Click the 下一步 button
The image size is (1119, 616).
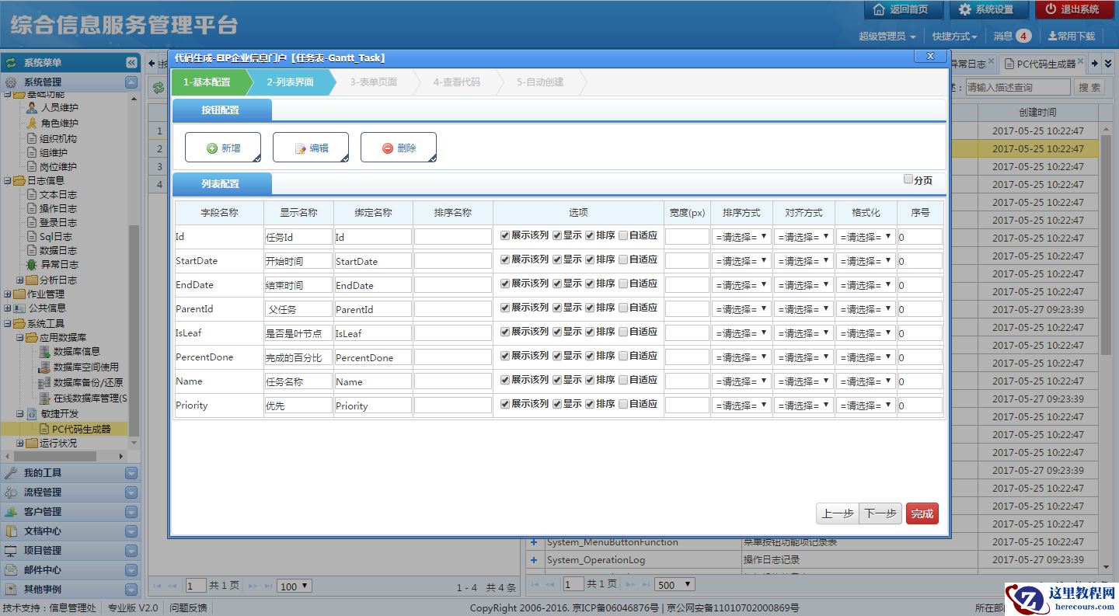pos(880,513)
